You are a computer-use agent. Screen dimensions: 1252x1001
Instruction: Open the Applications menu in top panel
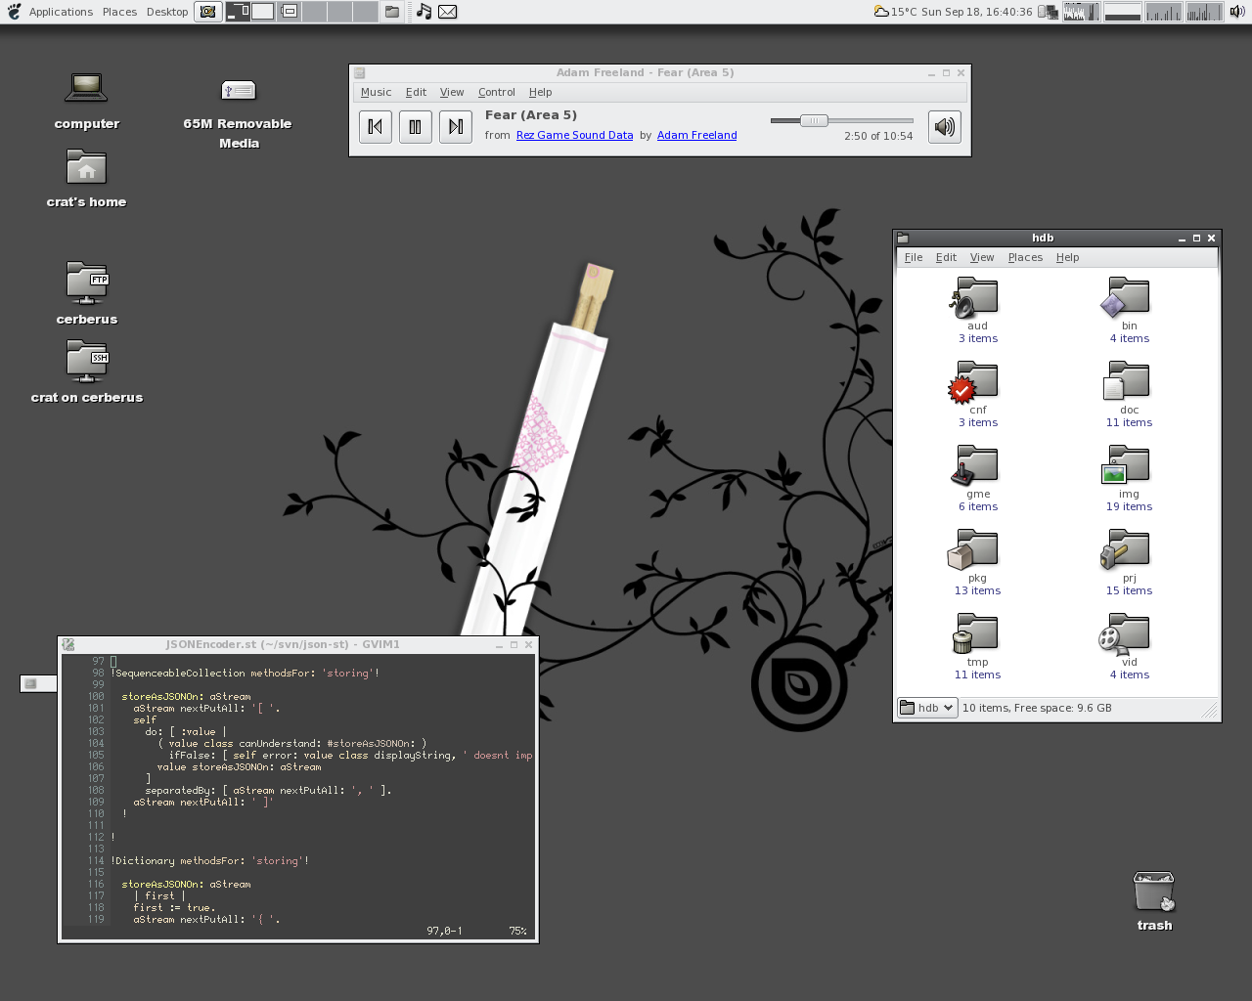61,12
